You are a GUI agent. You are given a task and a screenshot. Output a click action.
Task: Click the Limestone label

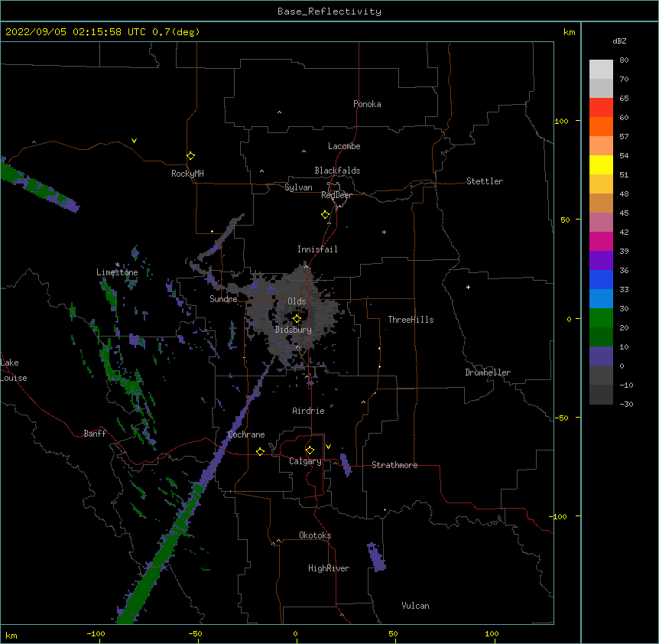click(117, 272)
